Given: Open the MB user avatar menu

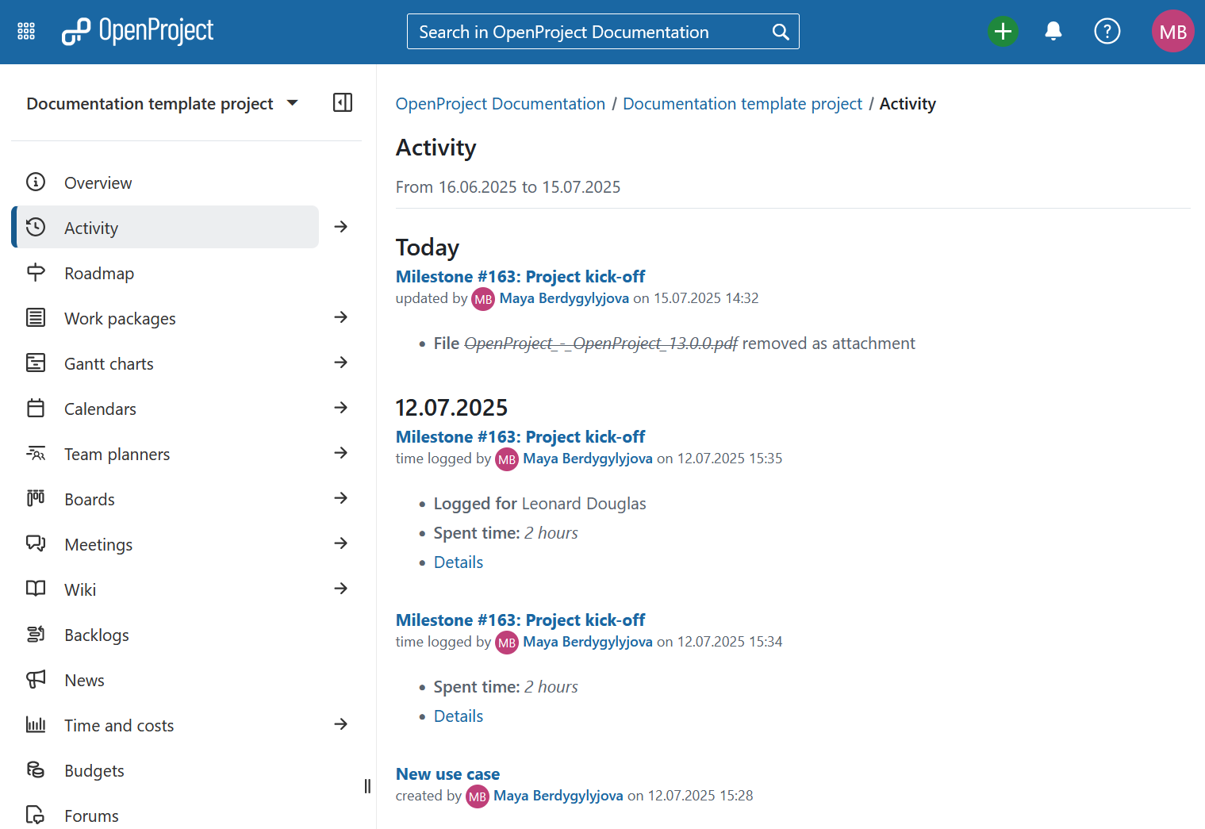Looking at the screenshot, I should point(1172,32).
